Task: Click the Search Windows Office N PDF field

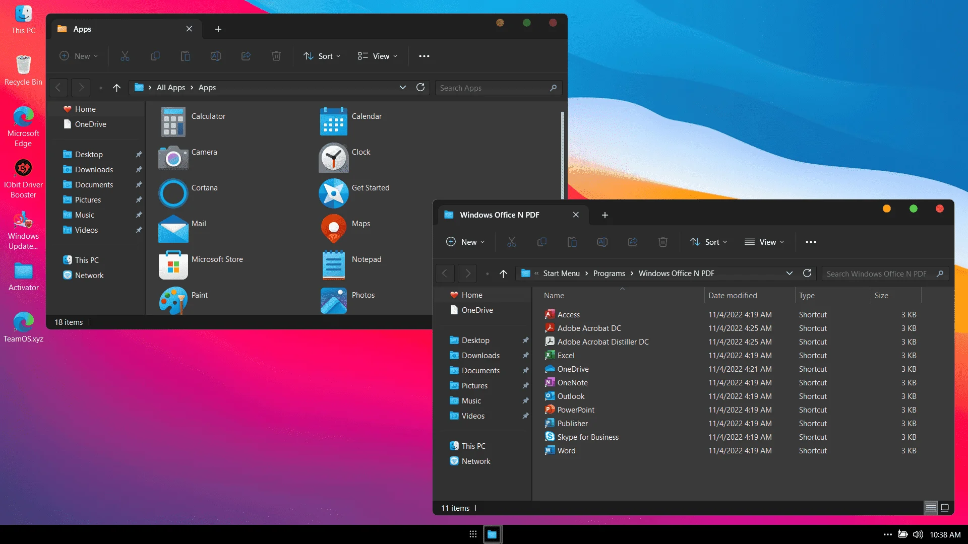Action: pos(885,274)
